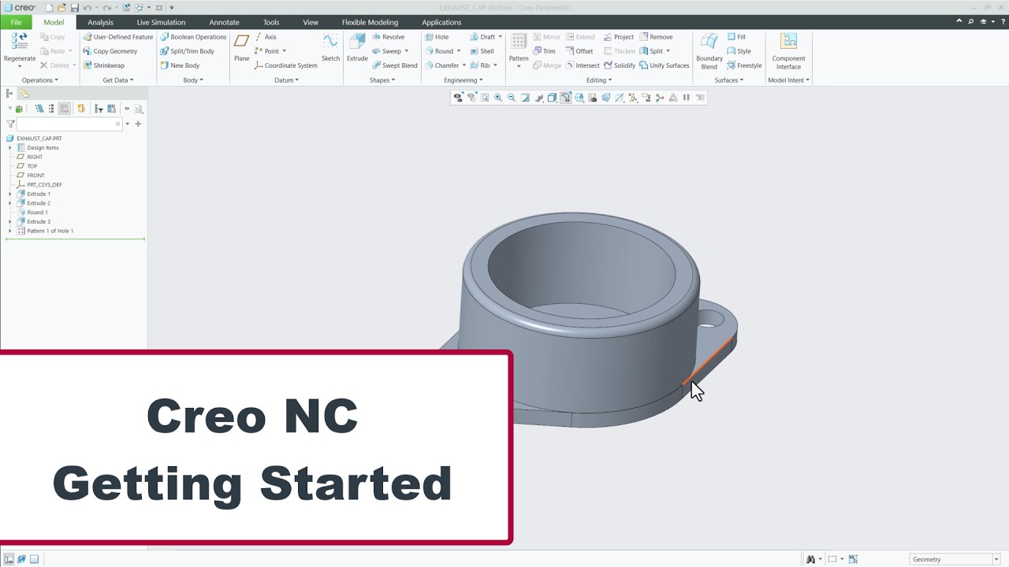
Task: Open the File menu
Action: point(16,22)
